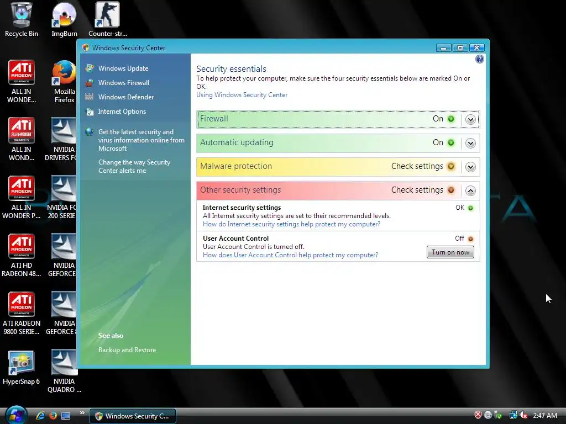Viewport: 566px width, 424px height.
Task: Click the green Firewall On status indicator
Action: click(x=451, y=119)
